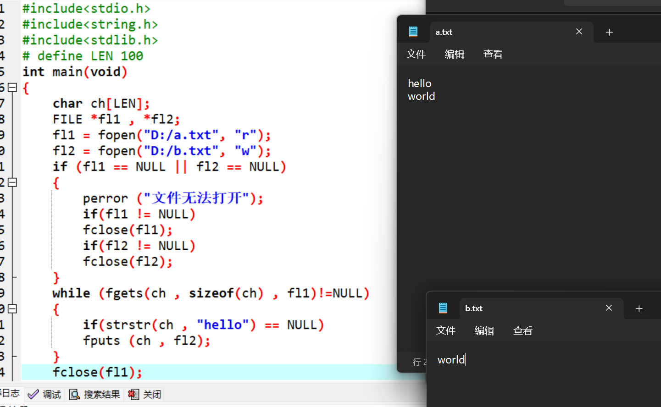The width and height of the screenshot is (661, 407).
Task: Open 文件 menu in a.txt window
Action: point(416,54)
